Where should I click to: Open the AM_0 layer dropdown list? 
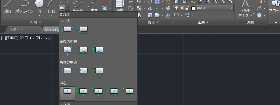[232, 8]
